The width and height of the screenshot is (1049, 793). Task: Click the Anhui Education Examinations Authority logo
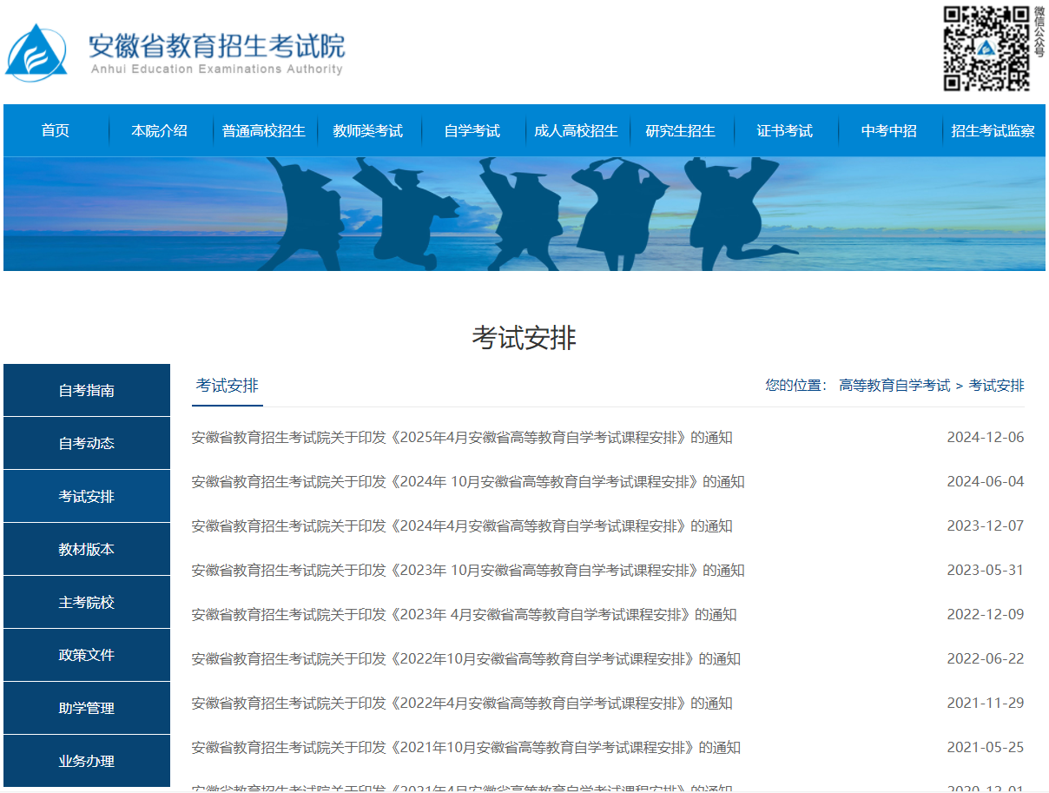pyautogui.click(x=174, y=50)
